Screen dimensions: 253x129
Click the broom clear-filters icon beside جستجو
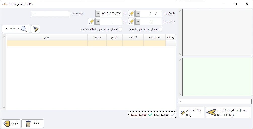tap(36, 29)
